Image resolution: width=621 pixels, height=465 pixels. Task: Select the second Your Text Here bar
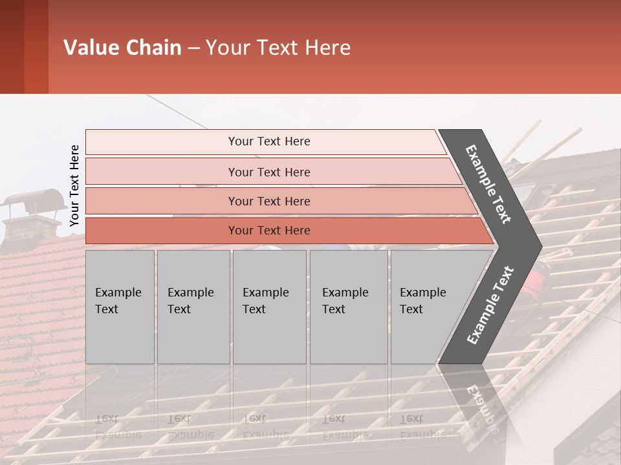[x=268, y=172]
